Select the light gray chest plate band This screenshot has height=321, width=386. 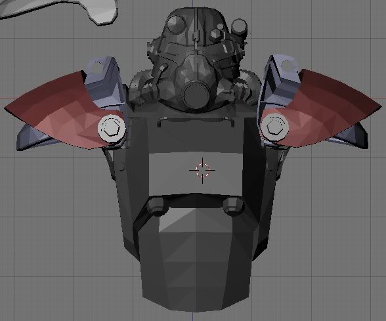pos(196,173)
